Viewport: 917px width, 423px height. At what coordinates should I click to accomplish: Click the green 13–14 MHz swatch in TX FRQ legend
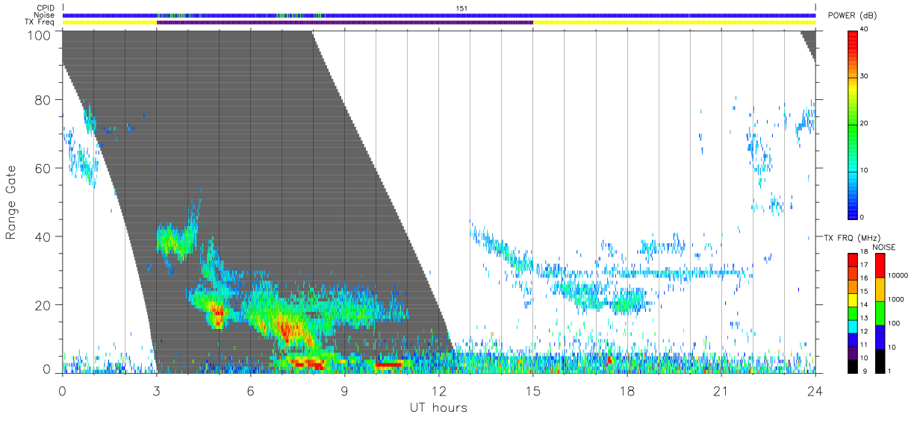[x=852, y=313]
